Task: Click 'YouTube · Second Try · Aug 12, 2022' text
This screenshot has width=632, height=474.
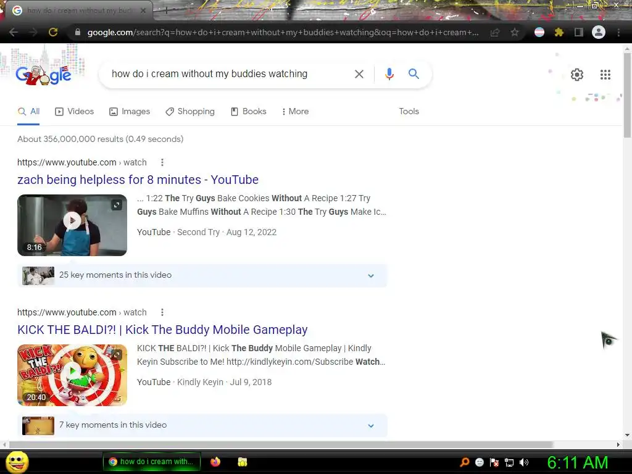Action: 207,232
